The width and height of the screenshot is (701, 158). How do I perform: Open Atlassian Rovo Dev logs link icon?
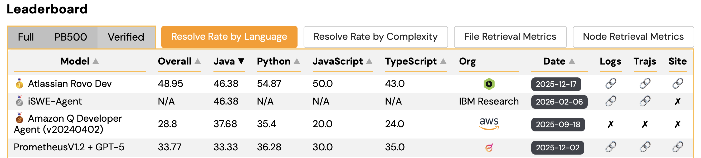[x=610, y=83]
